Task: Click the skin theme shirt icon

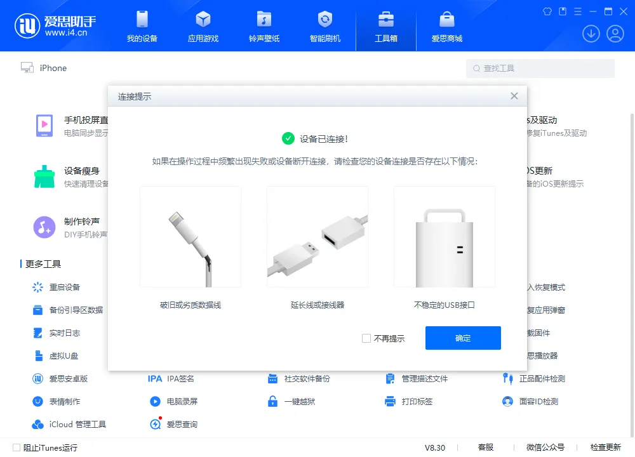Action: pos(547,11)
